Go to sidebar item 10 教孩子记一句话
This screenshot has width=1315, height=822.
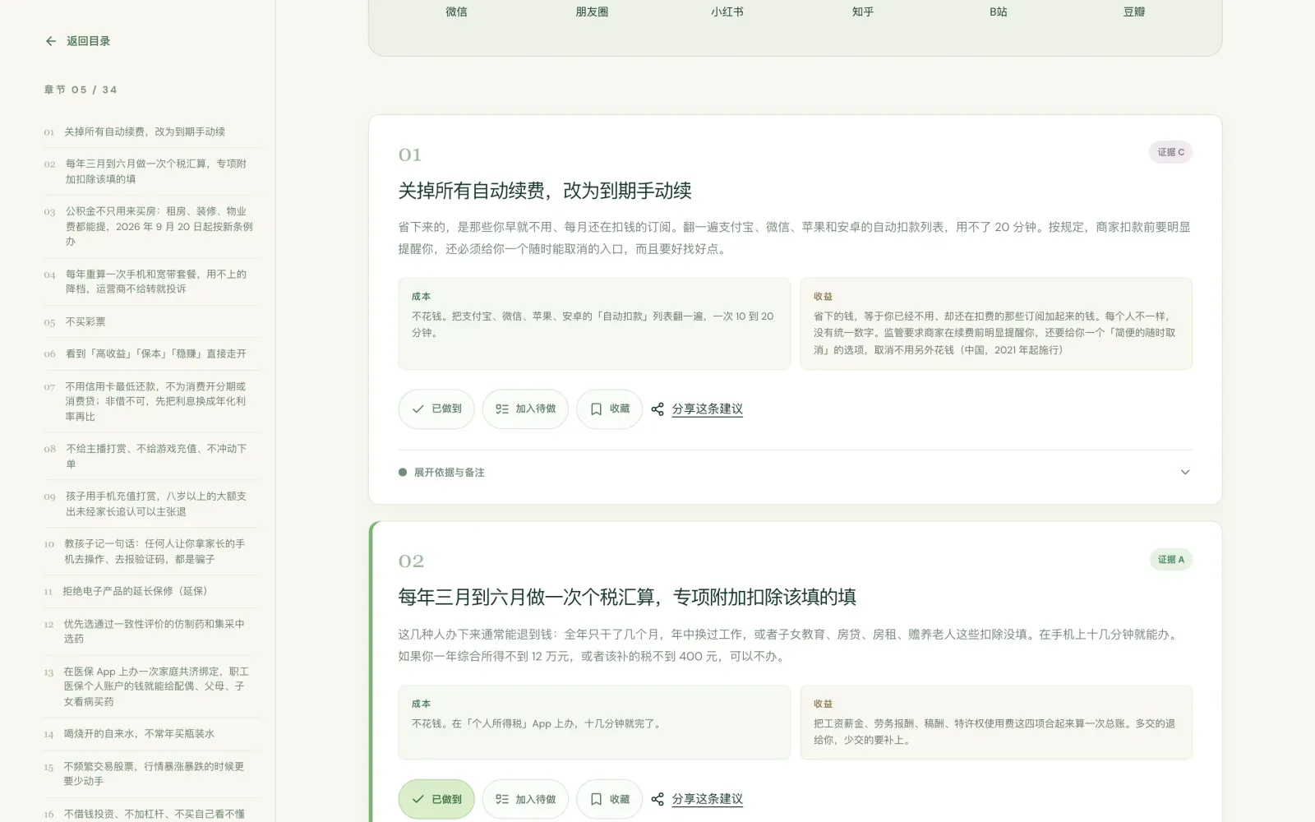point(151,552)
